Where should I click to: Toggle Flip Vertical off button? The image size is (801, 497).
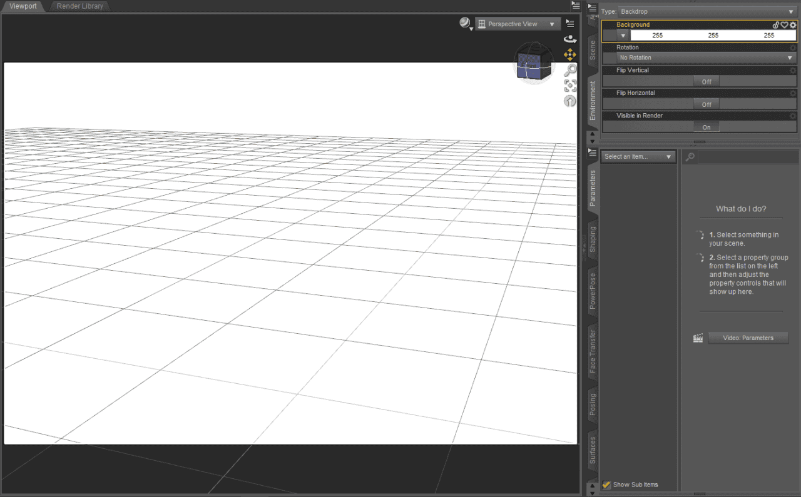coord(706,81)
